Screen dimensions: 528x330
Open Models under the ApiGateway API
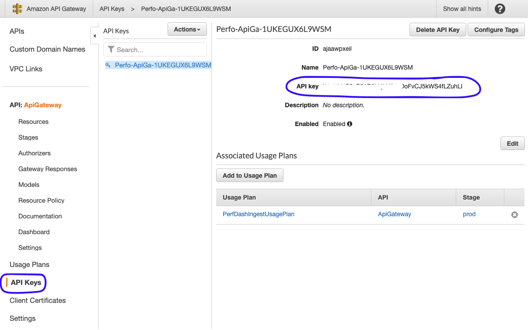point(29,185)
